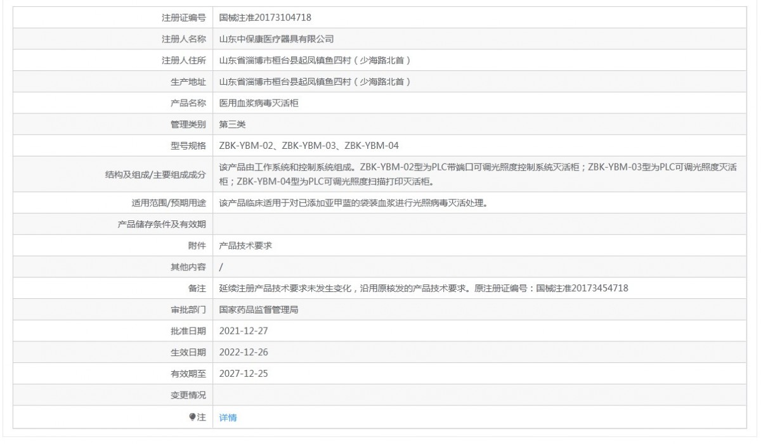Select the 结构及组成 description text
This screenshot has height=444, width=761.
pos(478,174)
